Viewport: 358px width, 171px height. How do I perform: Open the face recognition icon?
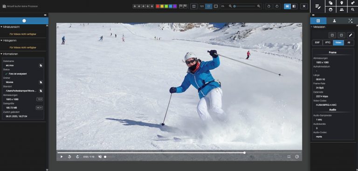330,10
